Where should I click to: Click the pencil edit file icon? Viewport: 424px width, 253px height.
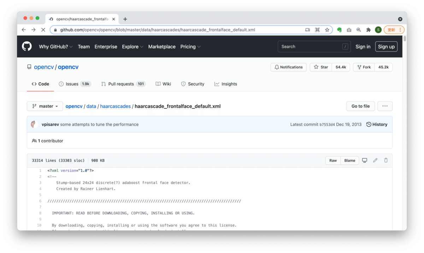coord(375,161)
